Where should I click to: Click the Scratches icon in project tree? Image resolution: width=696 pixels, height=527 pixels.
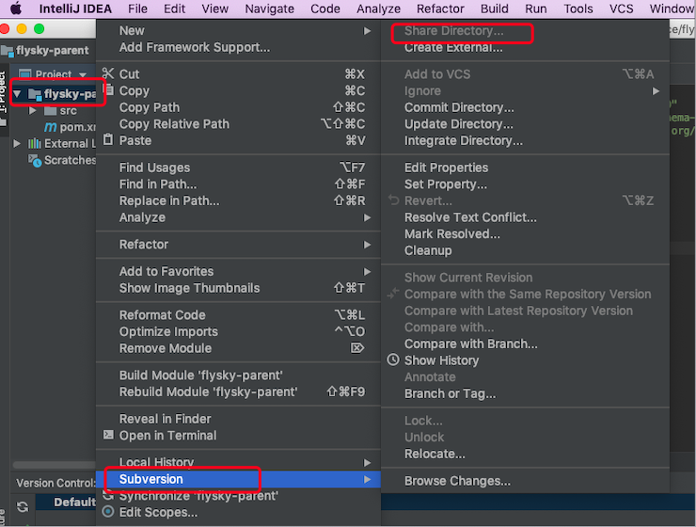35,160
